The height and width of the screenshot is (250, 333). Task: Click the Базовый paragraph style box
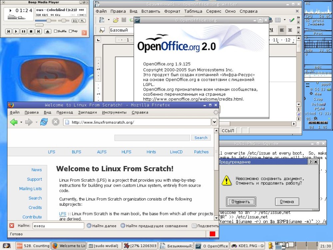122,30
